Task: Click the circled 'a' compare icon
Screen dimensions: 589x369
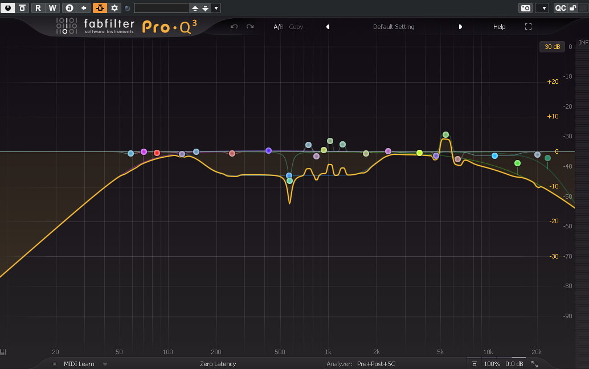Action: (69, 8)
